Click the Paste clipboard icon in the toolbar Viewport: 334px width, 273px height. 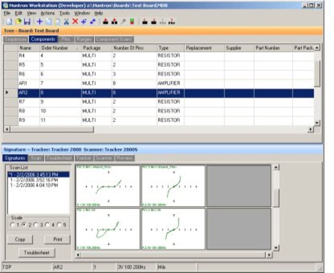(58, 22)
